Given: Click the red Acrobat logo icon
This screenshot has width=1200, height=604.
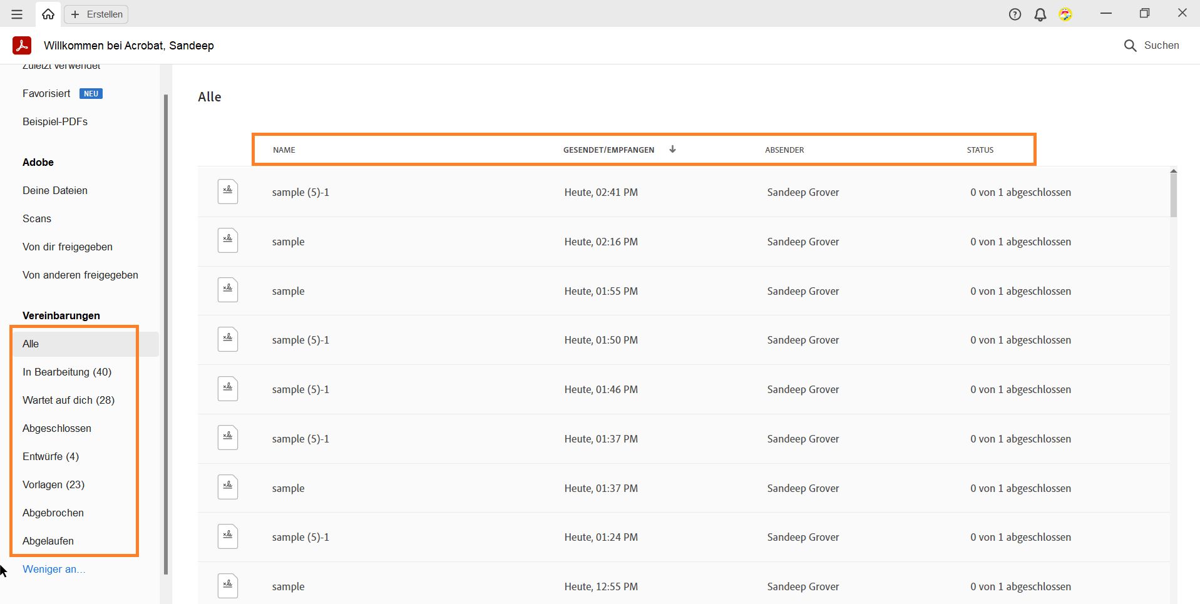Looking at the screenshot, I should coord(22,46).
